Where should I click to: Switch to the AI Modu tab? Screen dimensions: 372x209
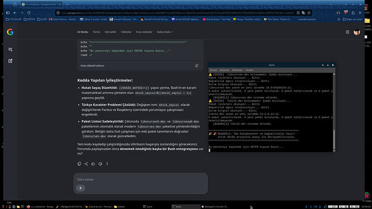click(x=83, y=32)
